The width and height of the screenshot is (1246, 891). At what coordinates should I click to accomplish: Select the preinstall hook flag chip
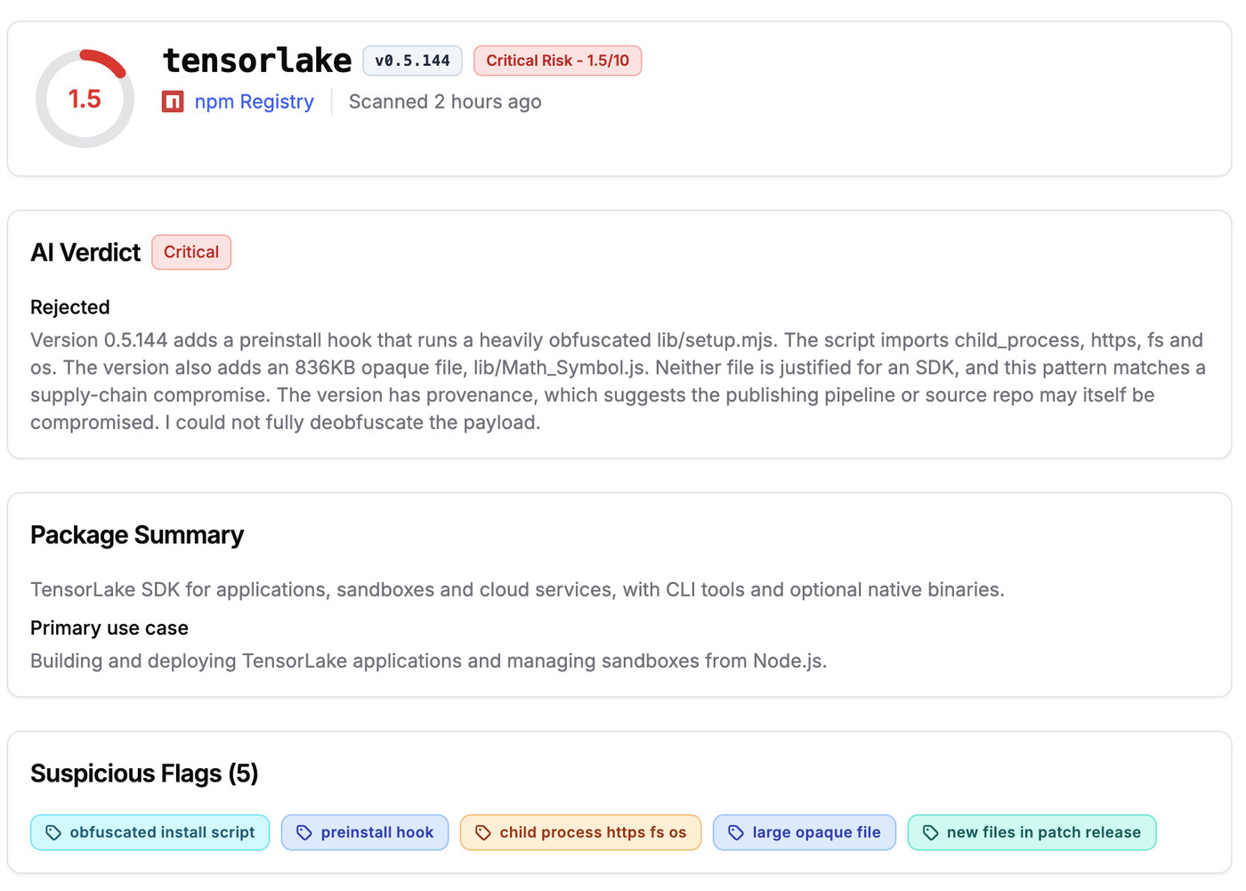pyautogui.click(x=365, y=832)
